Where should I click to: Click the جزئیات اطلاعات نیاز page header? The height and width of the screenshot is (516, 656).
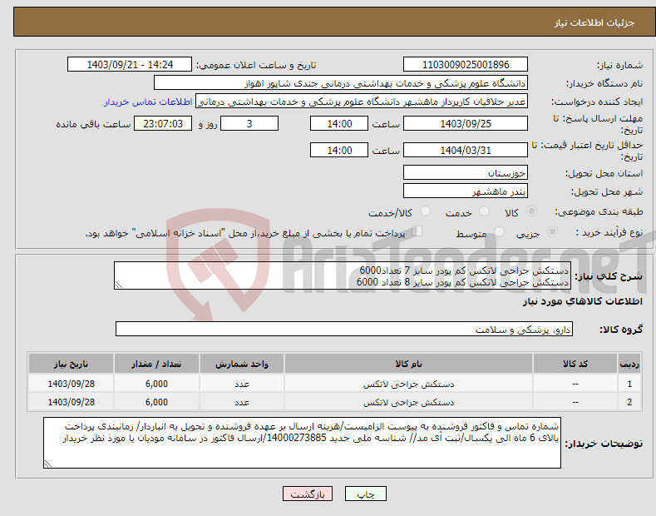[x=594, y=22]
